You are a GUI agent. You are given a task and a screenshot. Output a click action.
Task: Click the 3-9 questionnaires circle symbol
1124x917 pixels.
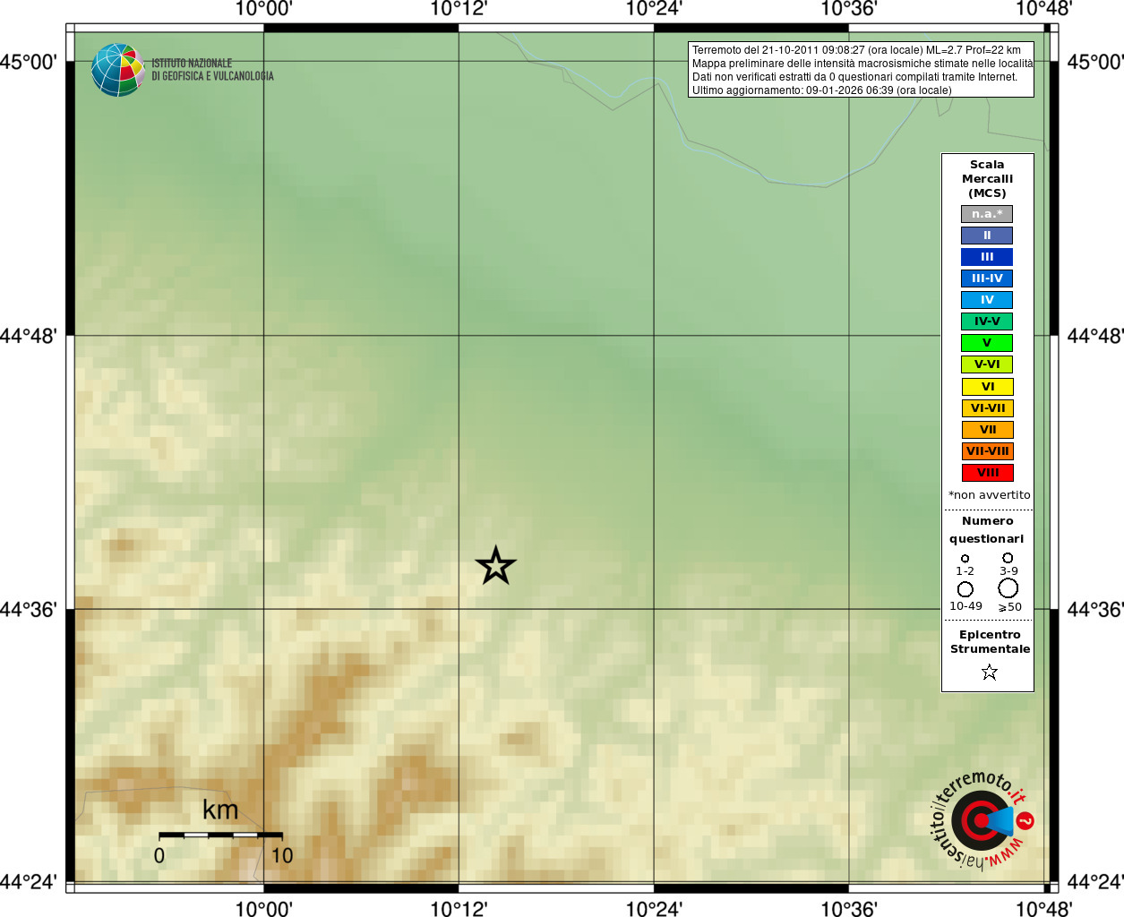(x=1008, y=558)
